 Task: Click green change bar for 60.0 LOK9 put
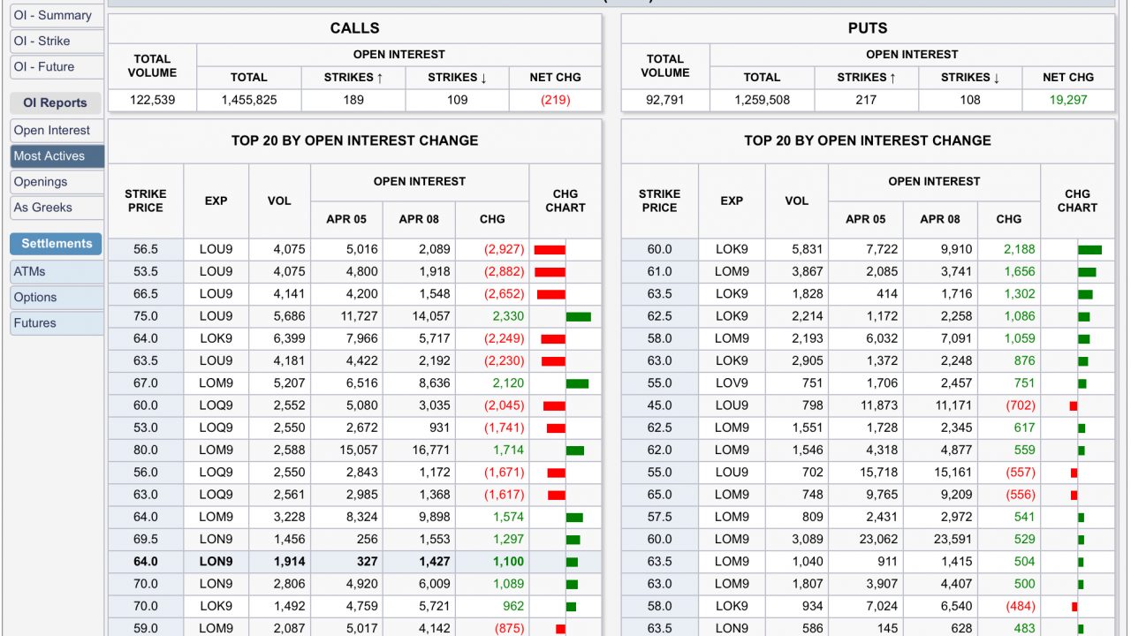coord(1089,250)
